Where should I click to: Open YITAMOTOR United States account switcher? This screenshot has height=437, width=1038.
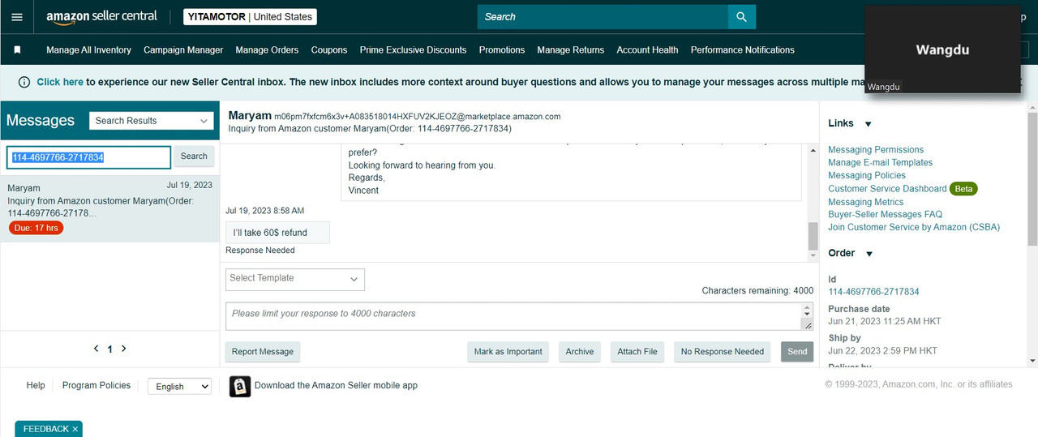tap(250, 16)
